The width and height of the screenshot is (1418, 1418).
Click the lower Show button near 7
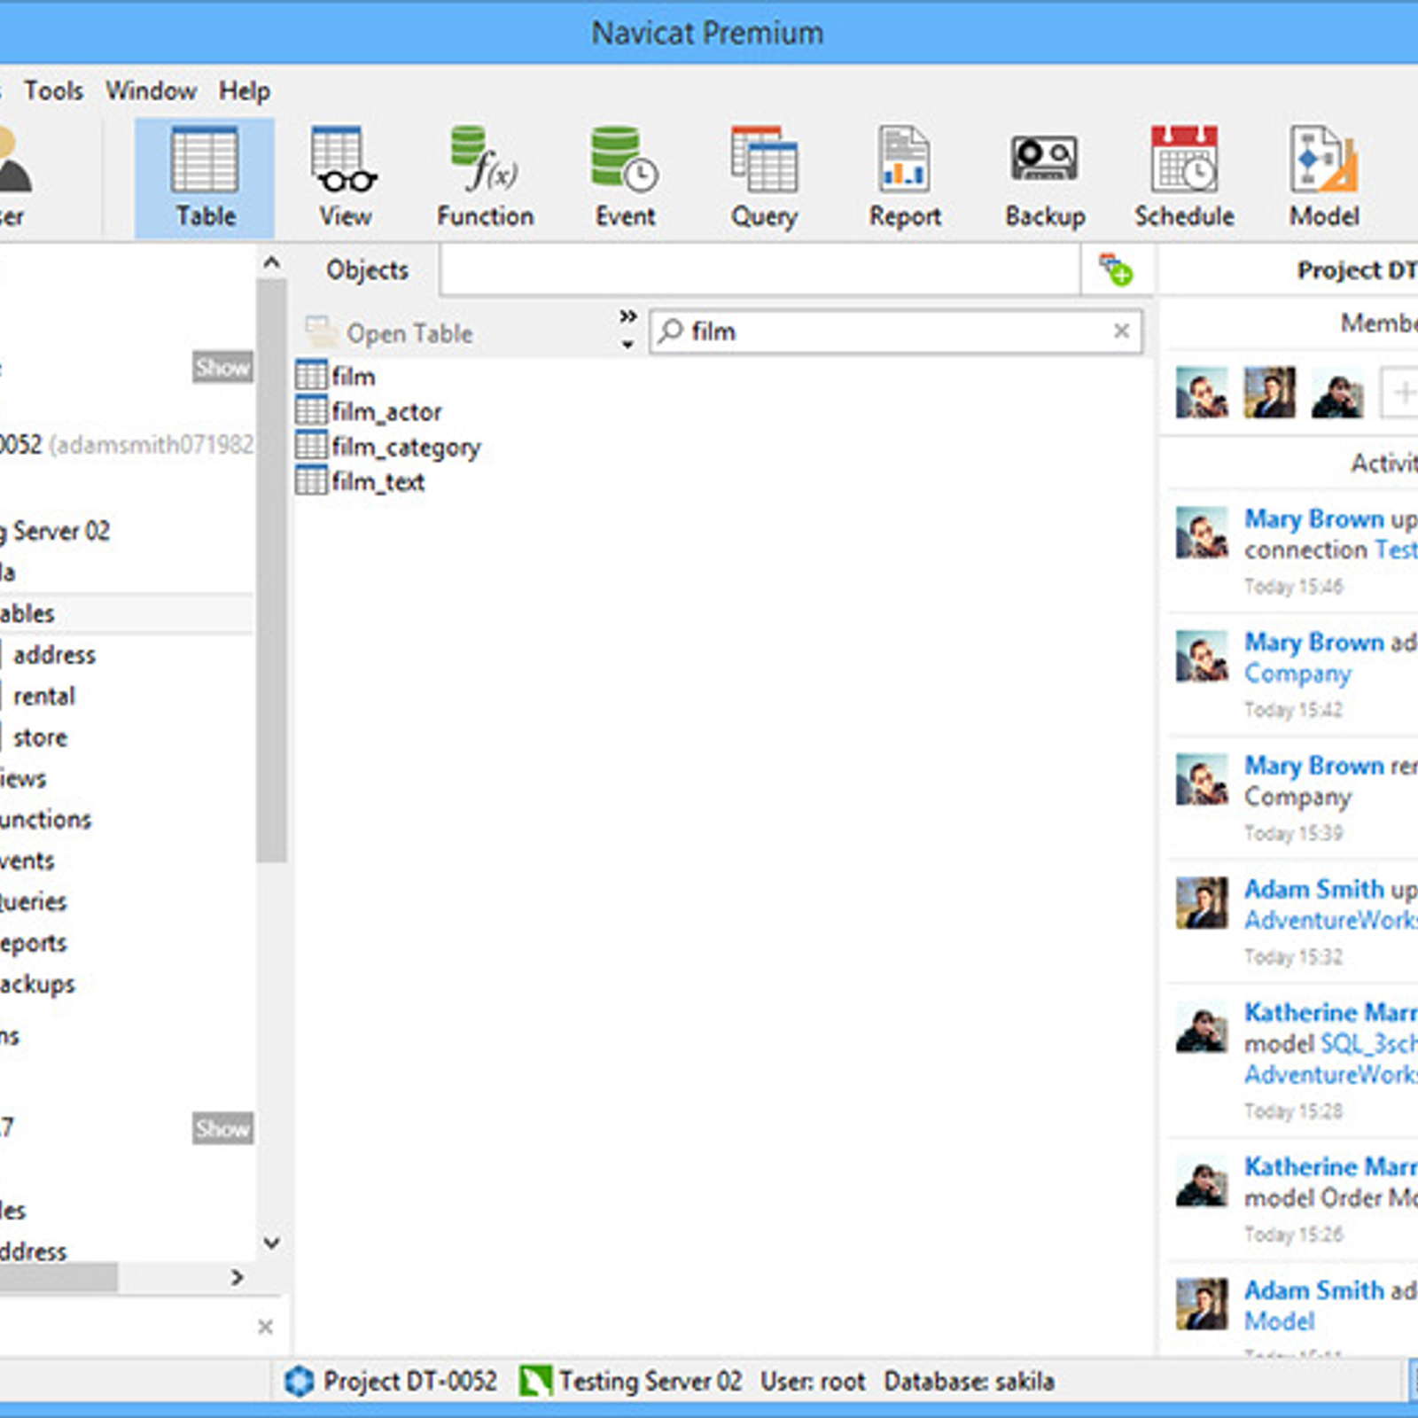click(x=222, y=1128)
